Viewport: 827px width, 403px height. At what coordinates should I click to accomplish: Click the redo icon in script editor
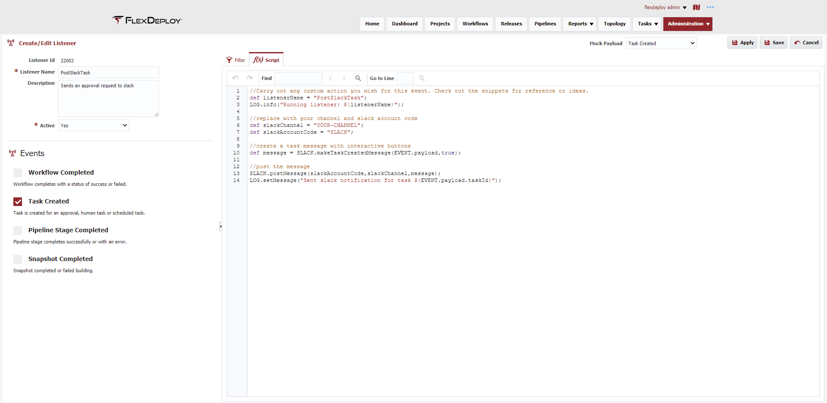coord(249,78)
